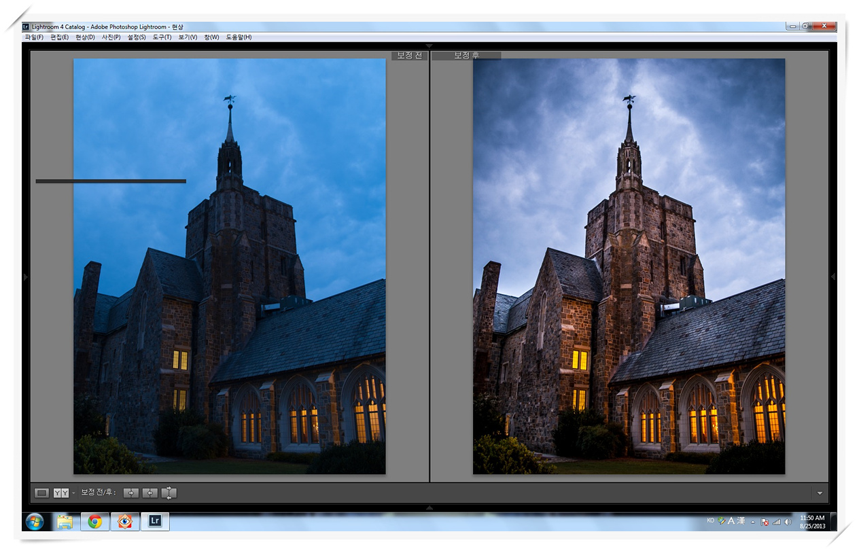This screenshot has width=859, height=553.
Task: Open Windows Explorer folder icon in taskbar
Action: [65, 521]
